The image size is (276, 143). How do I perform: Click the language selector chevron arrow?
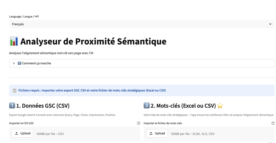tap(270, 24)
